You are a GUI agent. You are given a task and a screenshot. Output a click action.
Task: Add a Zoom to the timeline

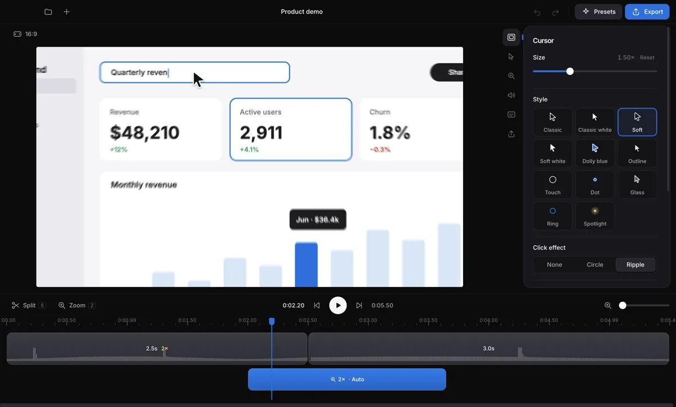[77, 306]
